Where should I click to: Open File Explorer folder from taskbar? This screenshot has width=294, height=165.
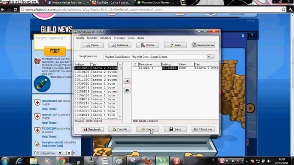click(34, 161)
